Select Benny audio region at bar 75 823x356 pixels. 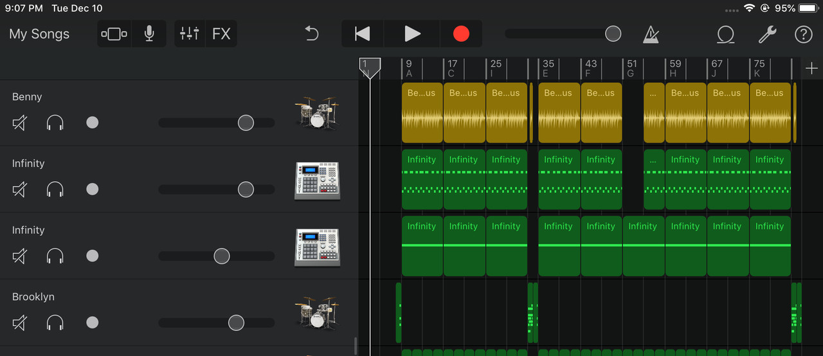click(770, 112)
